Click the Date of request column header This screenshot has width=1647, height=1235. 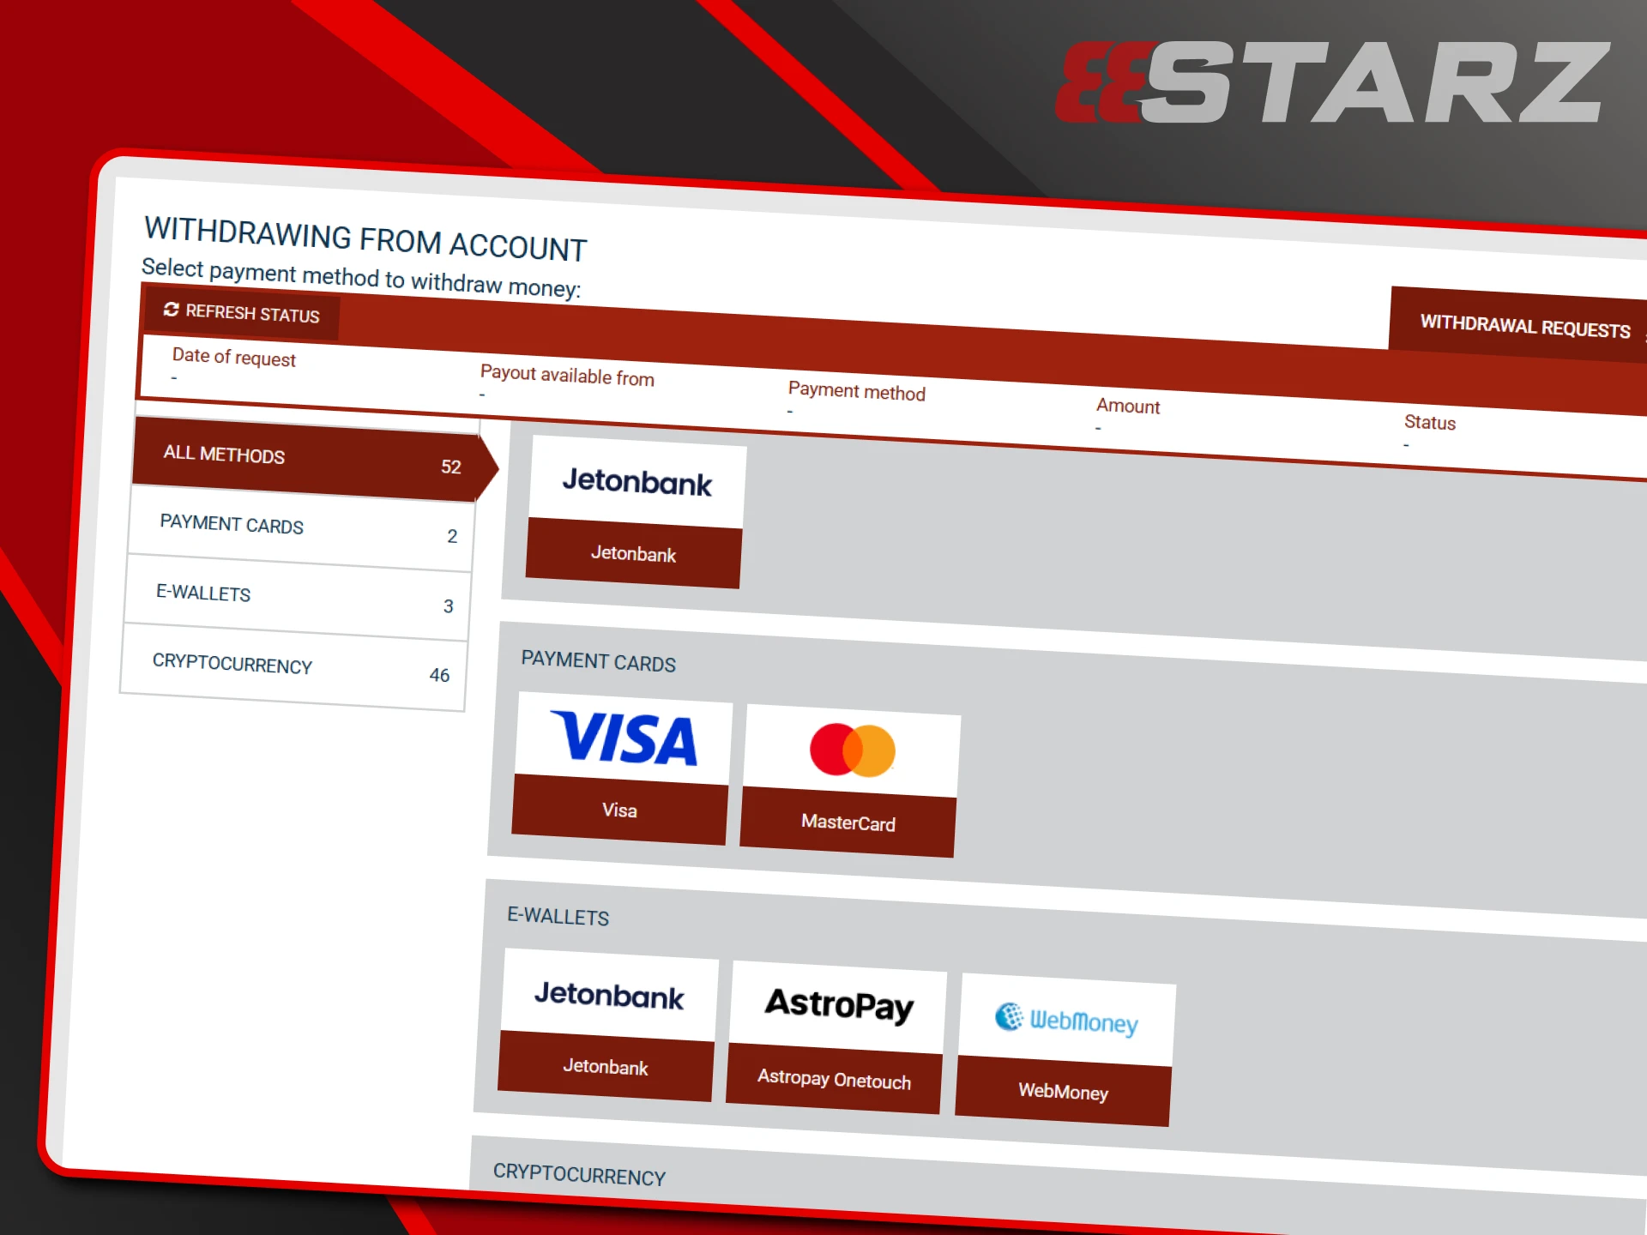(233, 357)
